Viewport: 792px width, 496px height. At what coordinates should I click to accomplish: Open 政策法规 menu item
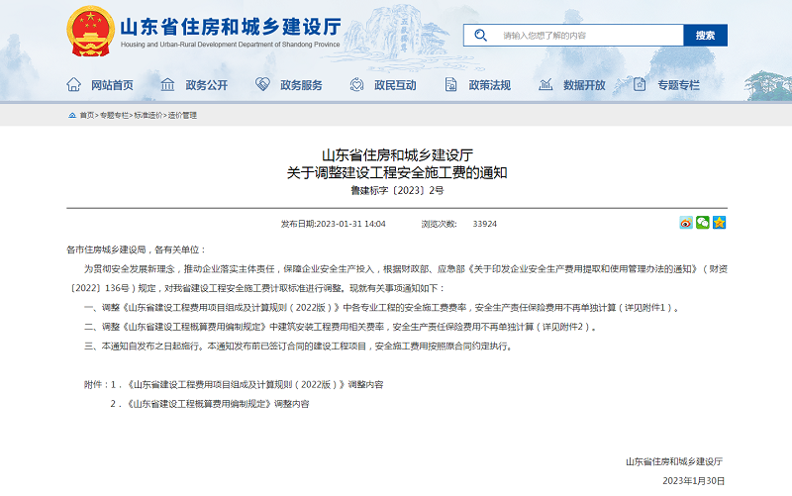tap(489, 85)
